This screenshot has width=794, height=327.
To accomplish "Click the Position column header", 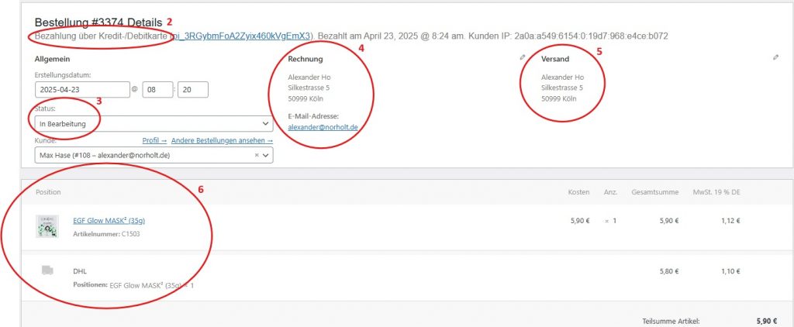I will coord(48,191).
